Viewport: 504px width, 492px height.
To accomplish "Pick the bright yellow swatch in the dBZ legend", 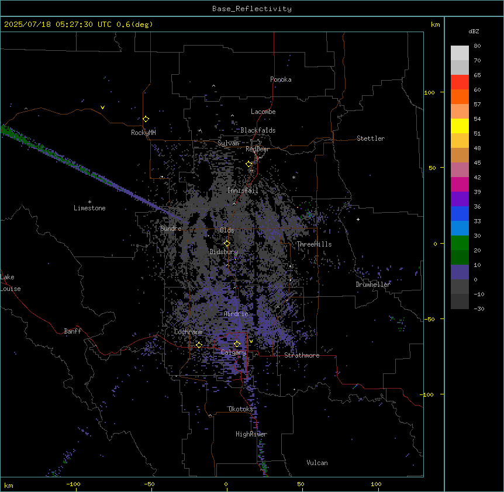I will tap(460, 126).
